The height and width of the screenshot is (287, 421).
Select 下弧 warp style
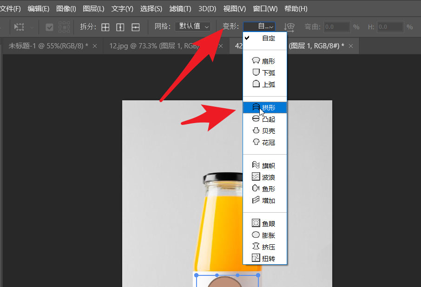tap(265, 73)
